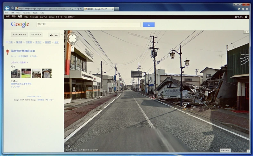Image resolution: width=253 pixels, height=156 pixels.
Task: Click the 福島県立浪江高等学校 spot link
Action: [x=21, y=84]
